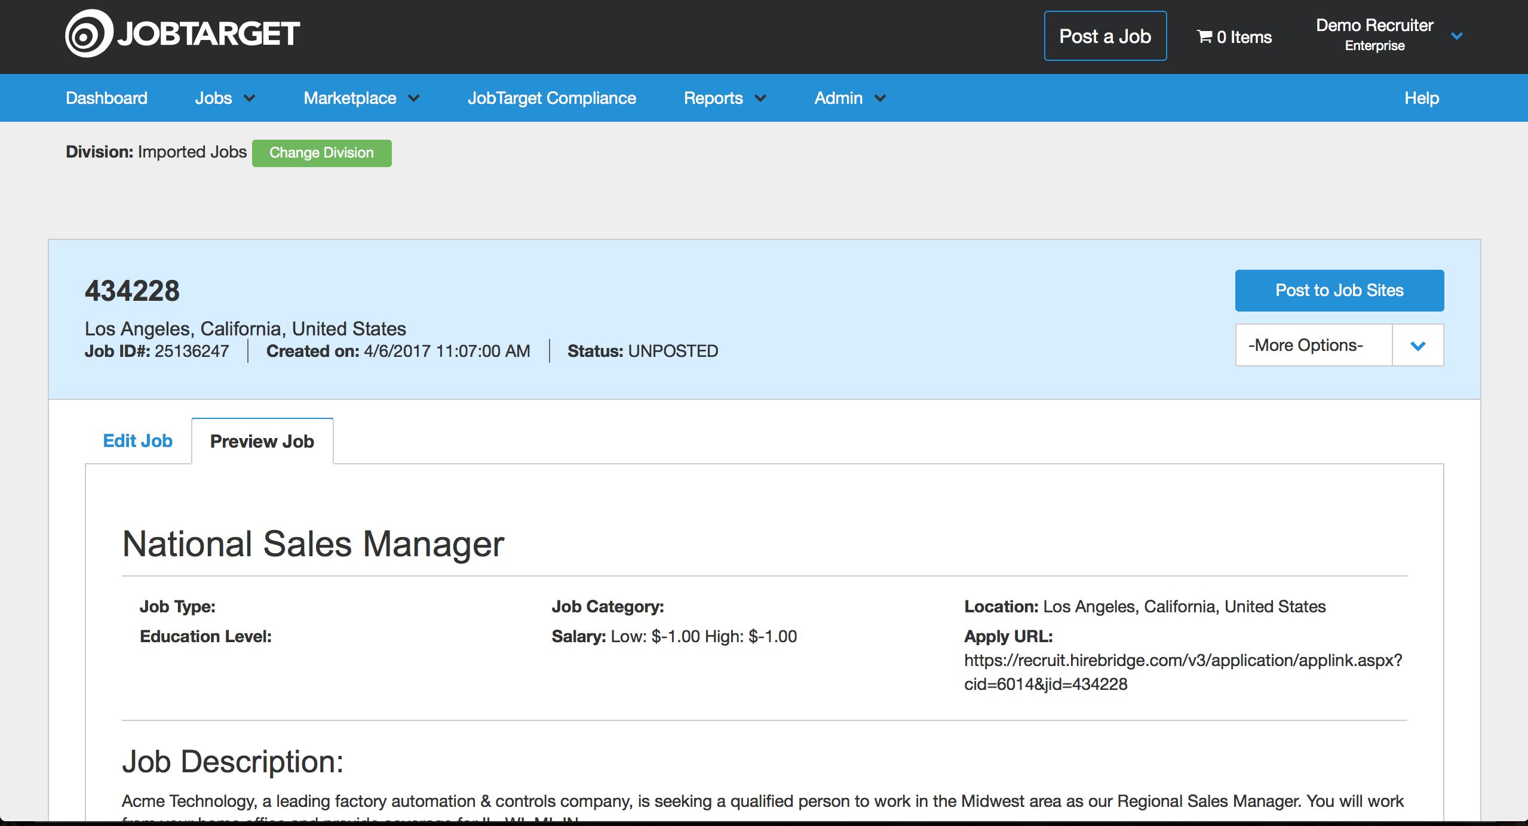1528x826 pixels.
Task: Click the Reports dropdown arrow
Action: tap(760, 98)
